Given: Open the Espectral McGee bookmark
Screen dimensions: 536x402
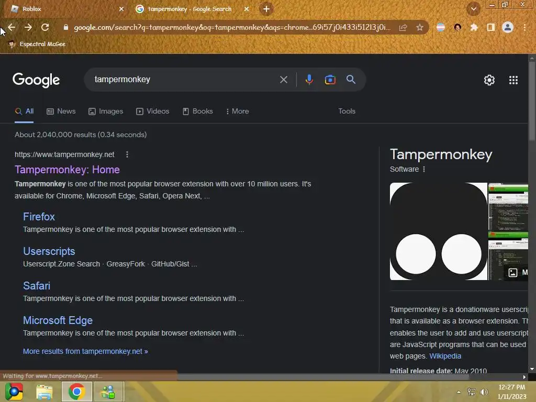Looking at the screenshot, I should tap(37, 44).
